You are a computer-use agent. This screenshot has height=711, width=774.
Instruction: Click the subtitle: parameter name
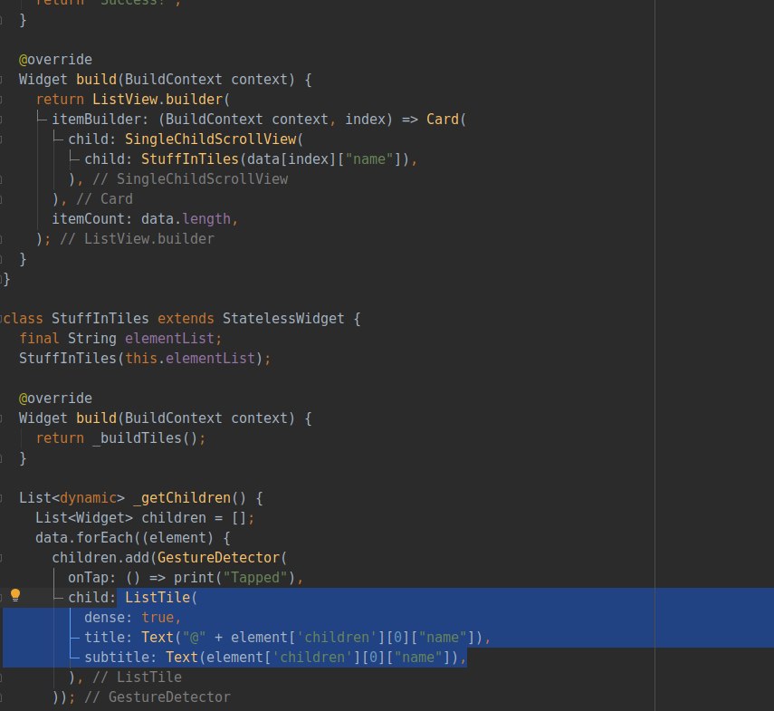pyautogui.click(x=120, y=658)
